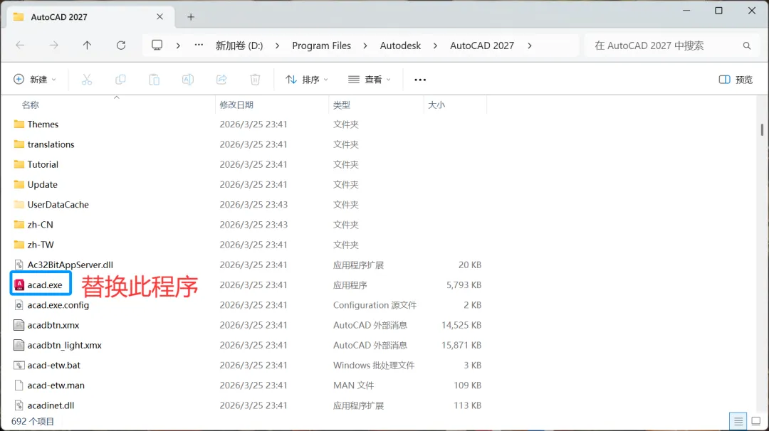Select the acadbtn.xmx file icon
Viewport: 769px width, 431px height.
coord(19,325)
